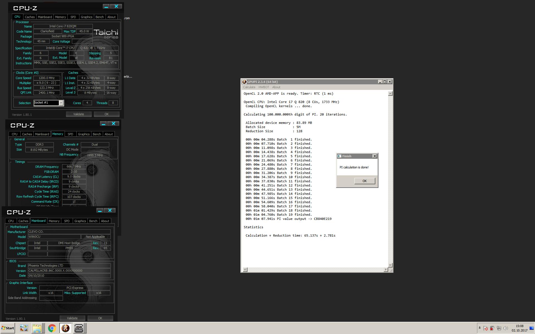
Task: Open Memory tab in bottom Mainboard CPU-Z window
Action: tap(54, 221)
